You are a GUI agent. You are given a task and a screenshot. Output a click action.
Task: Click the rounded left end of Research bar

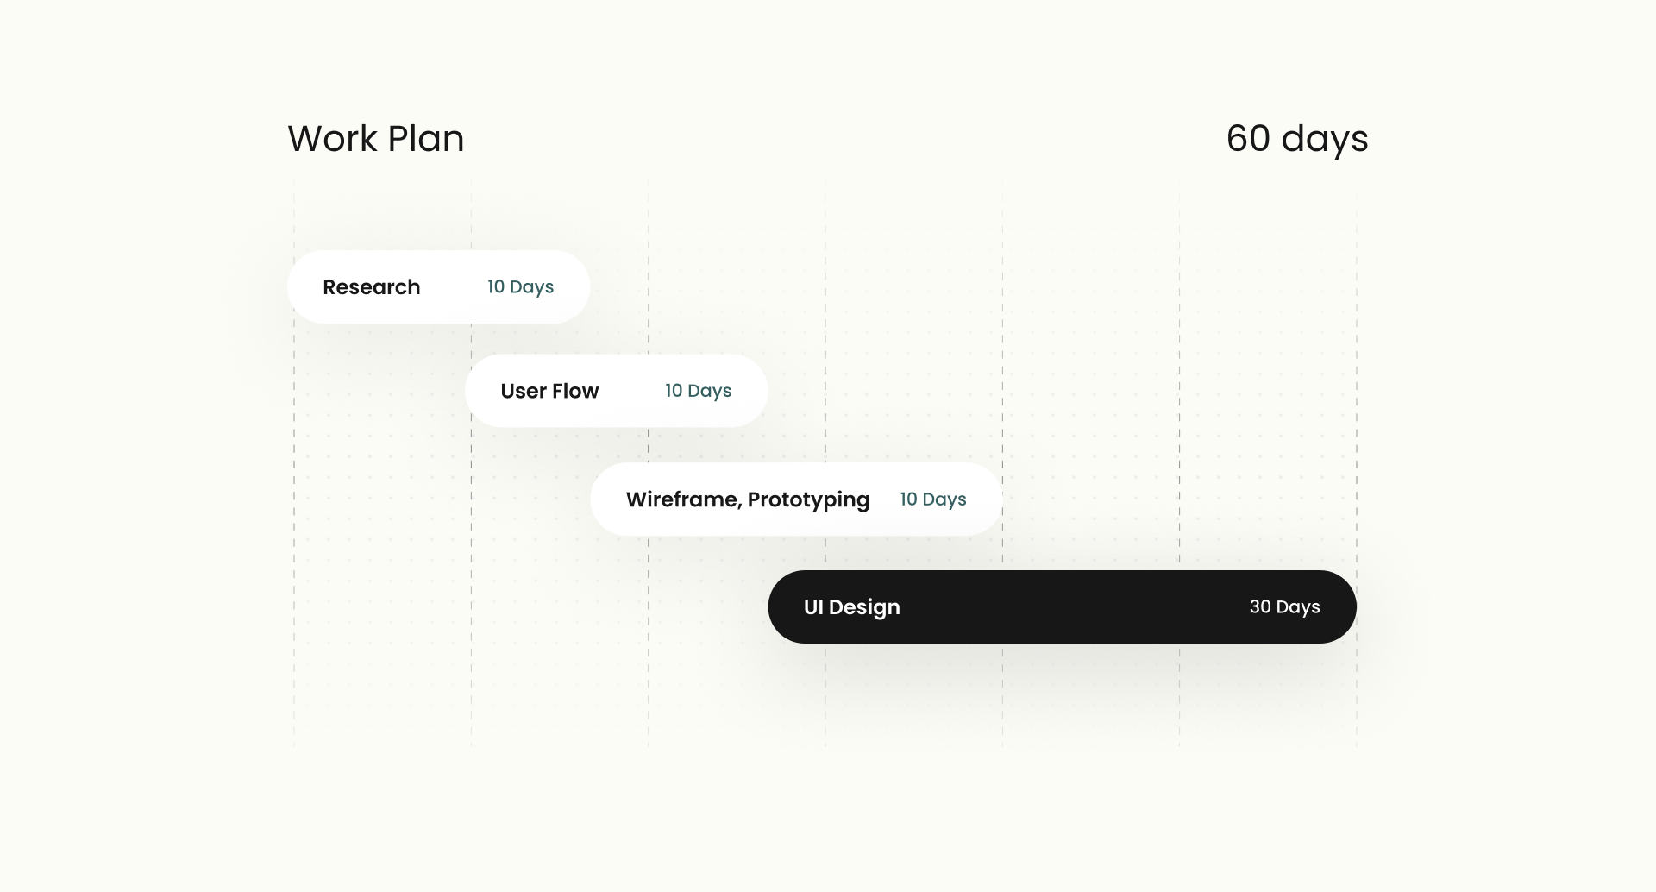tap(302, 287)
